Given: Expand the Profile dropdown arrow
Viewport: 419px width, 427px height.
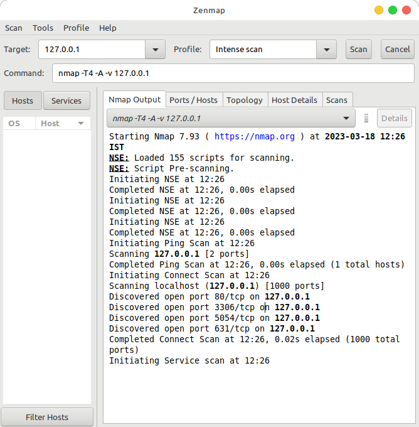Looking at the screenshot, I should (x=326, y=50).
